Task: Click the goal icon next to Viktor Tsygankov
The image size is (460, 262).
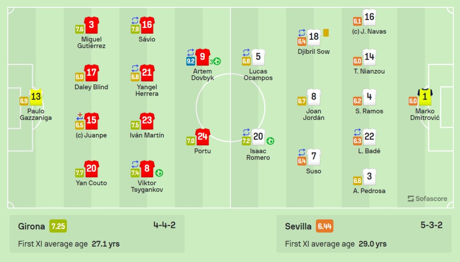Action: tap(159, 173)
